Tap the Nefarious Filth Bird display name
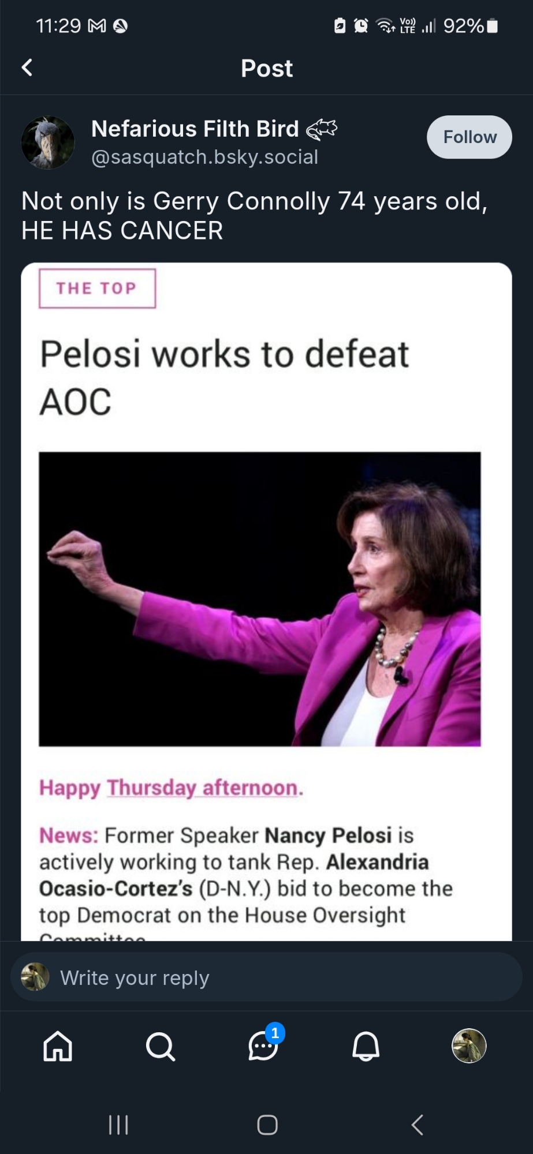This screenshot has width=533, height=1154. [x=195, y=129]
